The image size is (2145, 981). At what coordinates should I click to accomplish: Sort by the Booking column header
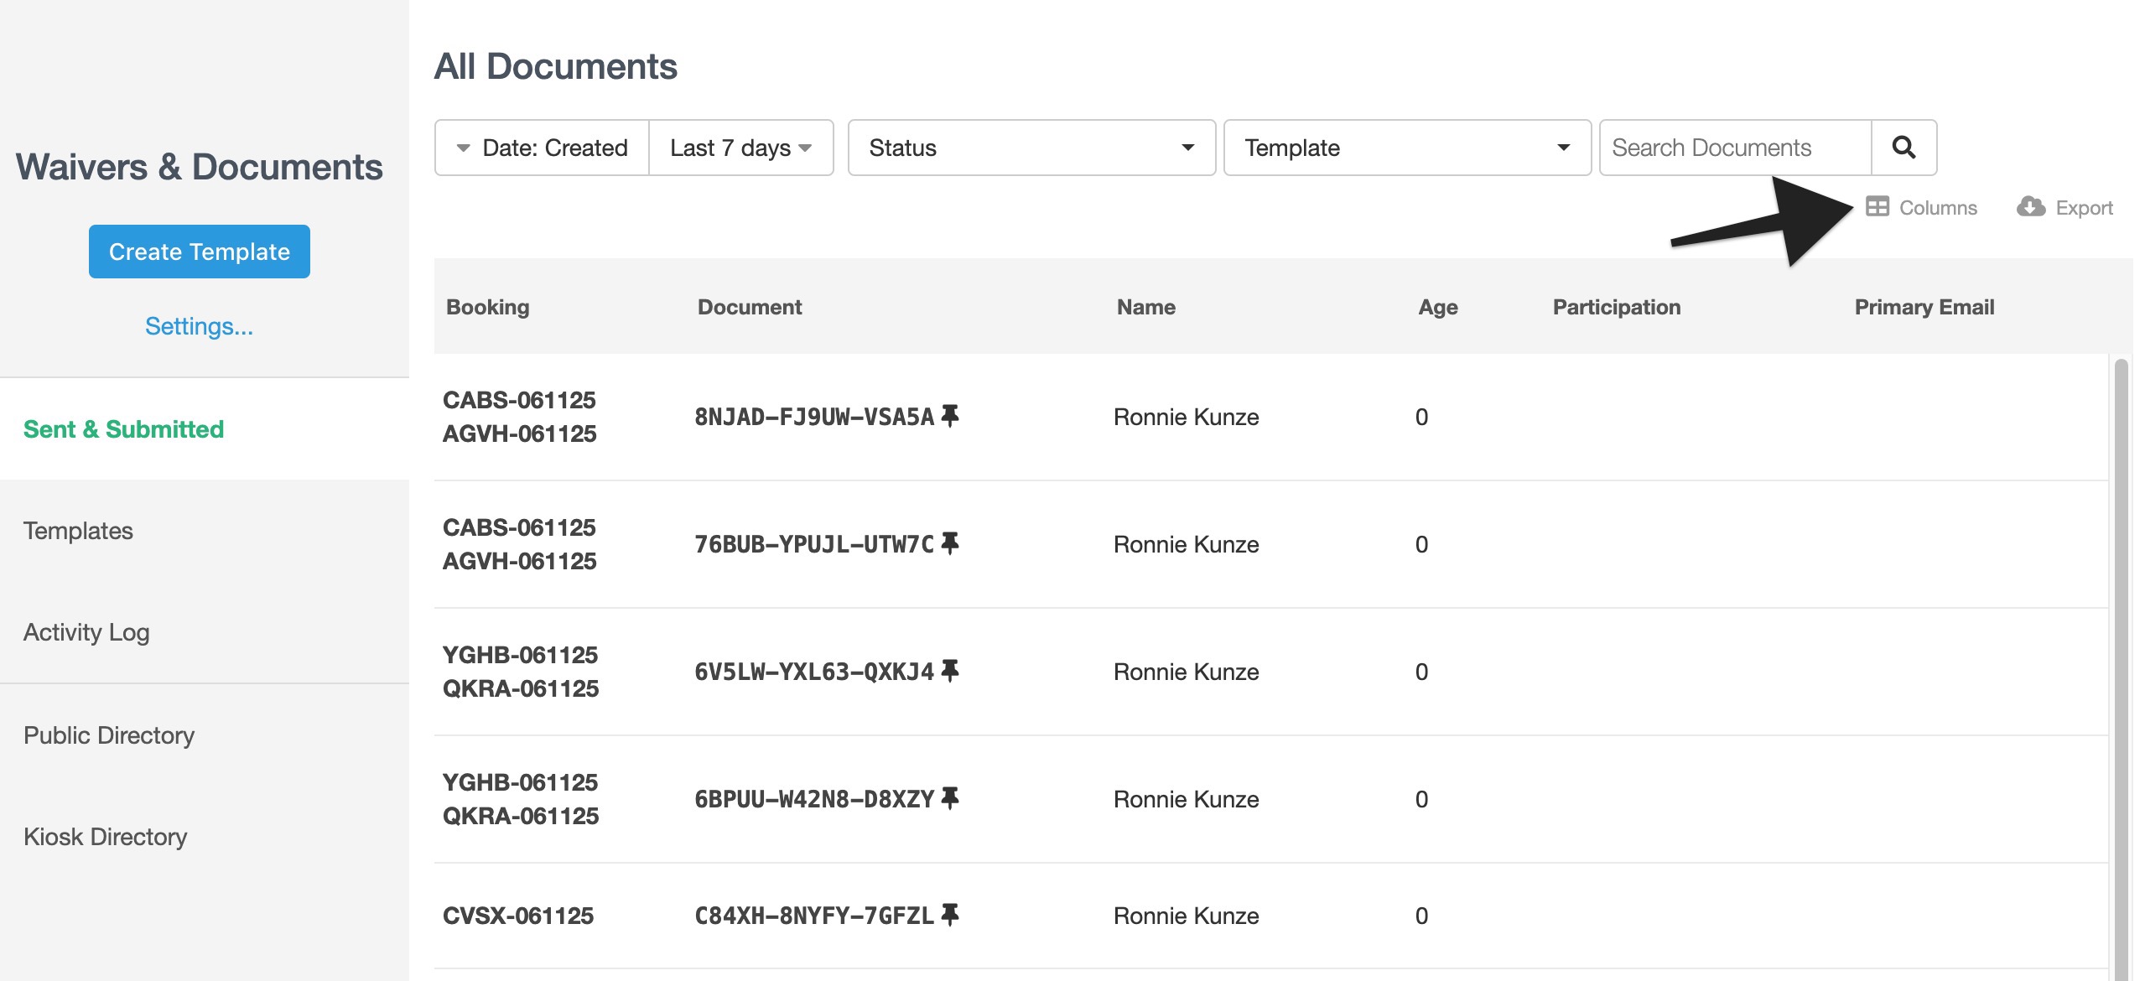[487, 307]
